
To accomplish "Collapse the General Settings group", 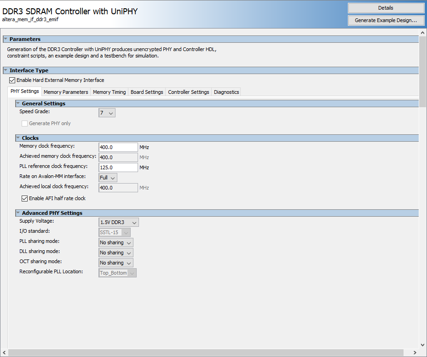I will 18,103.
